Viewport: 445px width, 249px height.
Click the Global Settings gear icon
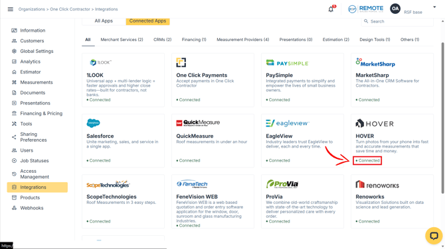pos(14,51)
